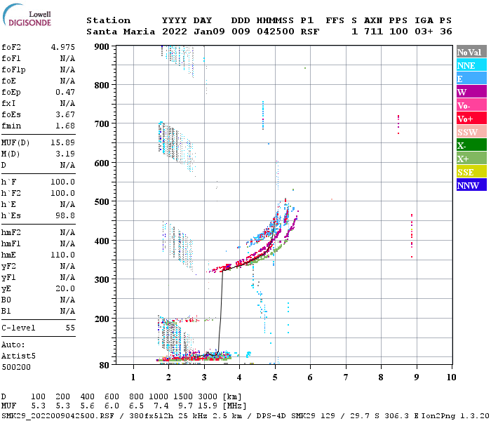Select the NNW blue legend swatch
This screenshot has width=491, height=421.
click(471, 185)
